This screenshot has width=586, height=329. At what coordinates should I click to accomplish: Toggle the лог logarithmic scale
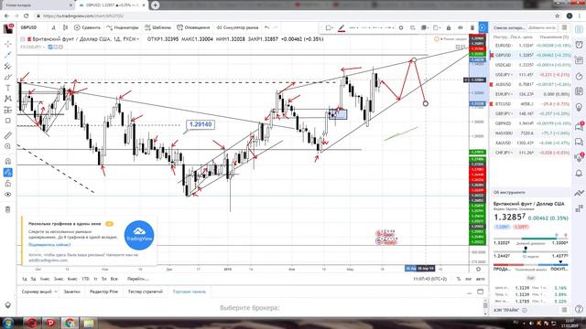[468, 279]
